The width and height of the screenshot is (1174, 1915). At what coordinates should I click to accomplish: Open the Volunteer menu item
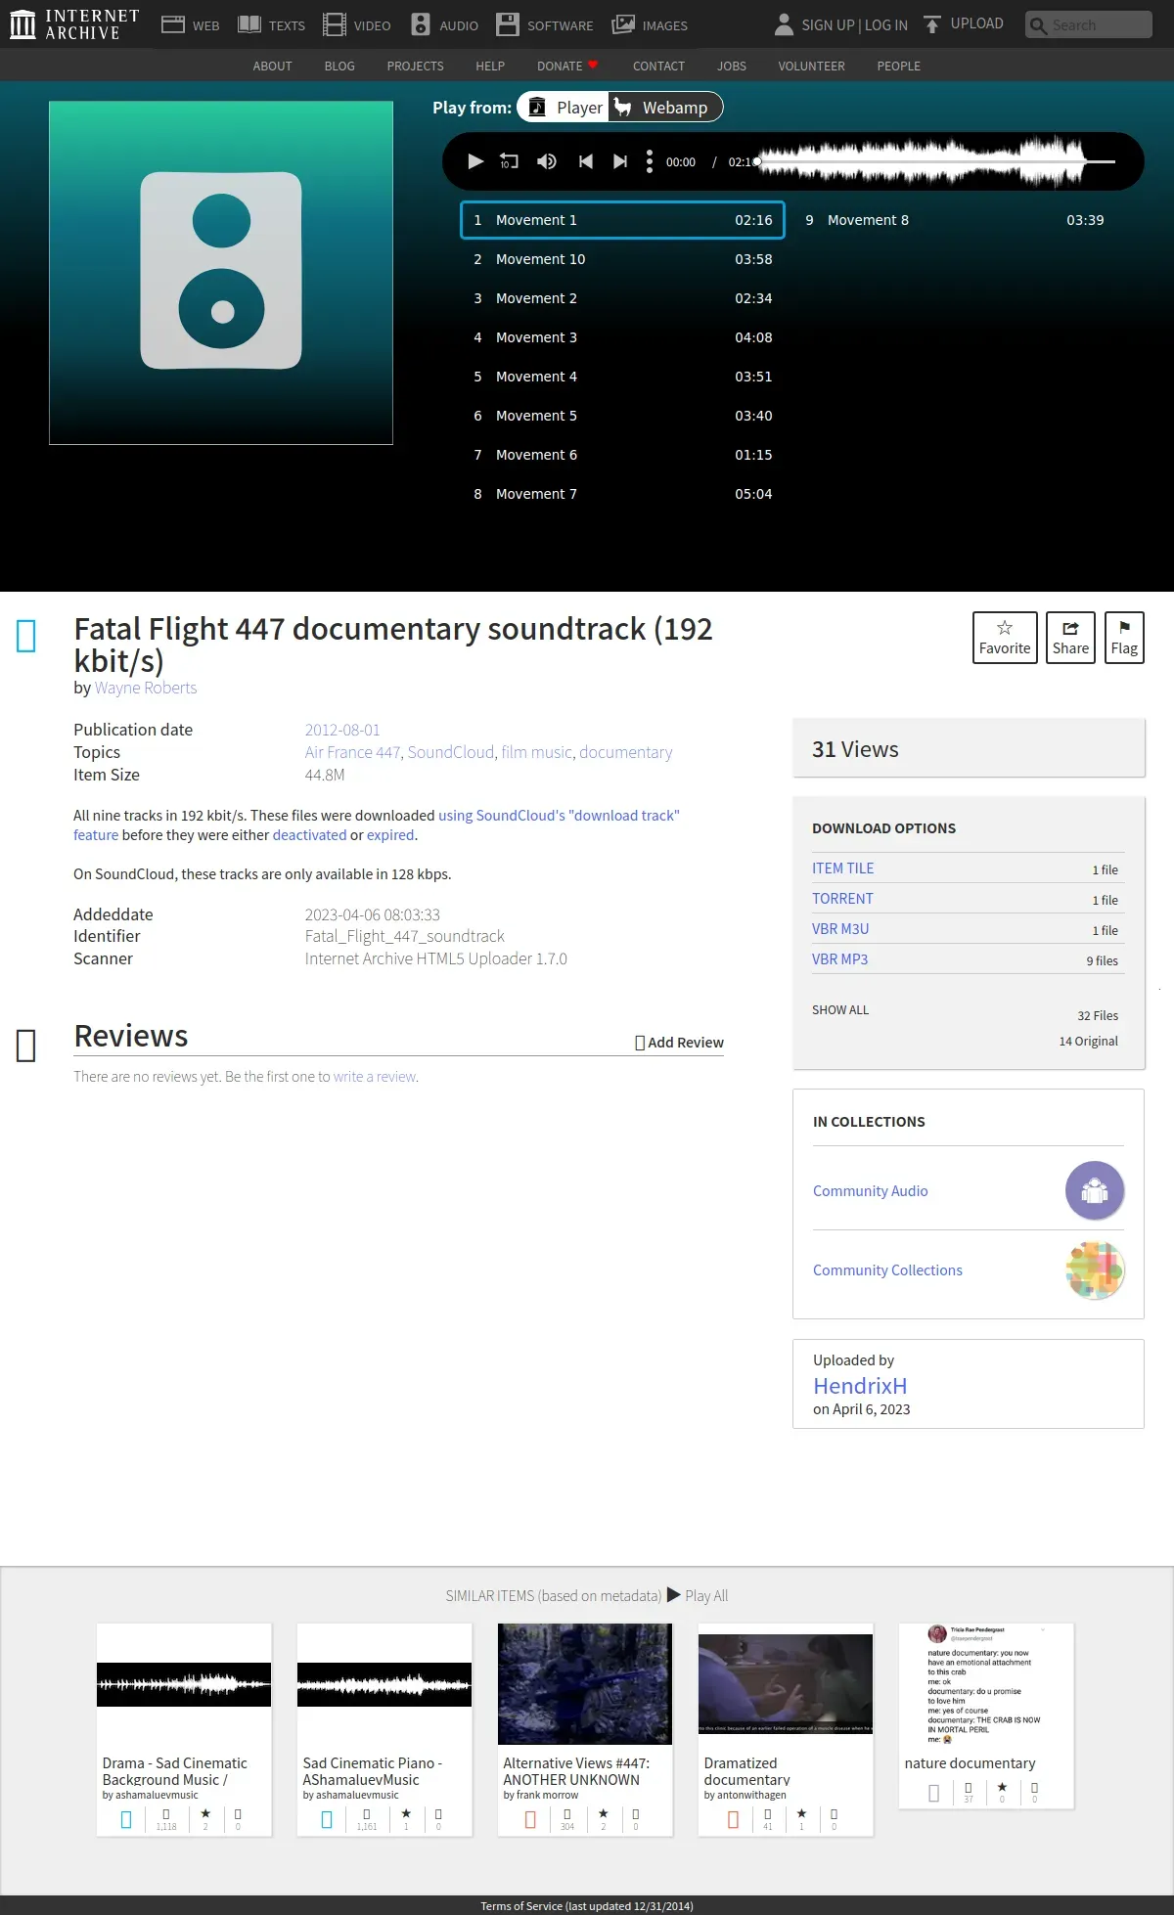(x=811, y=66)
